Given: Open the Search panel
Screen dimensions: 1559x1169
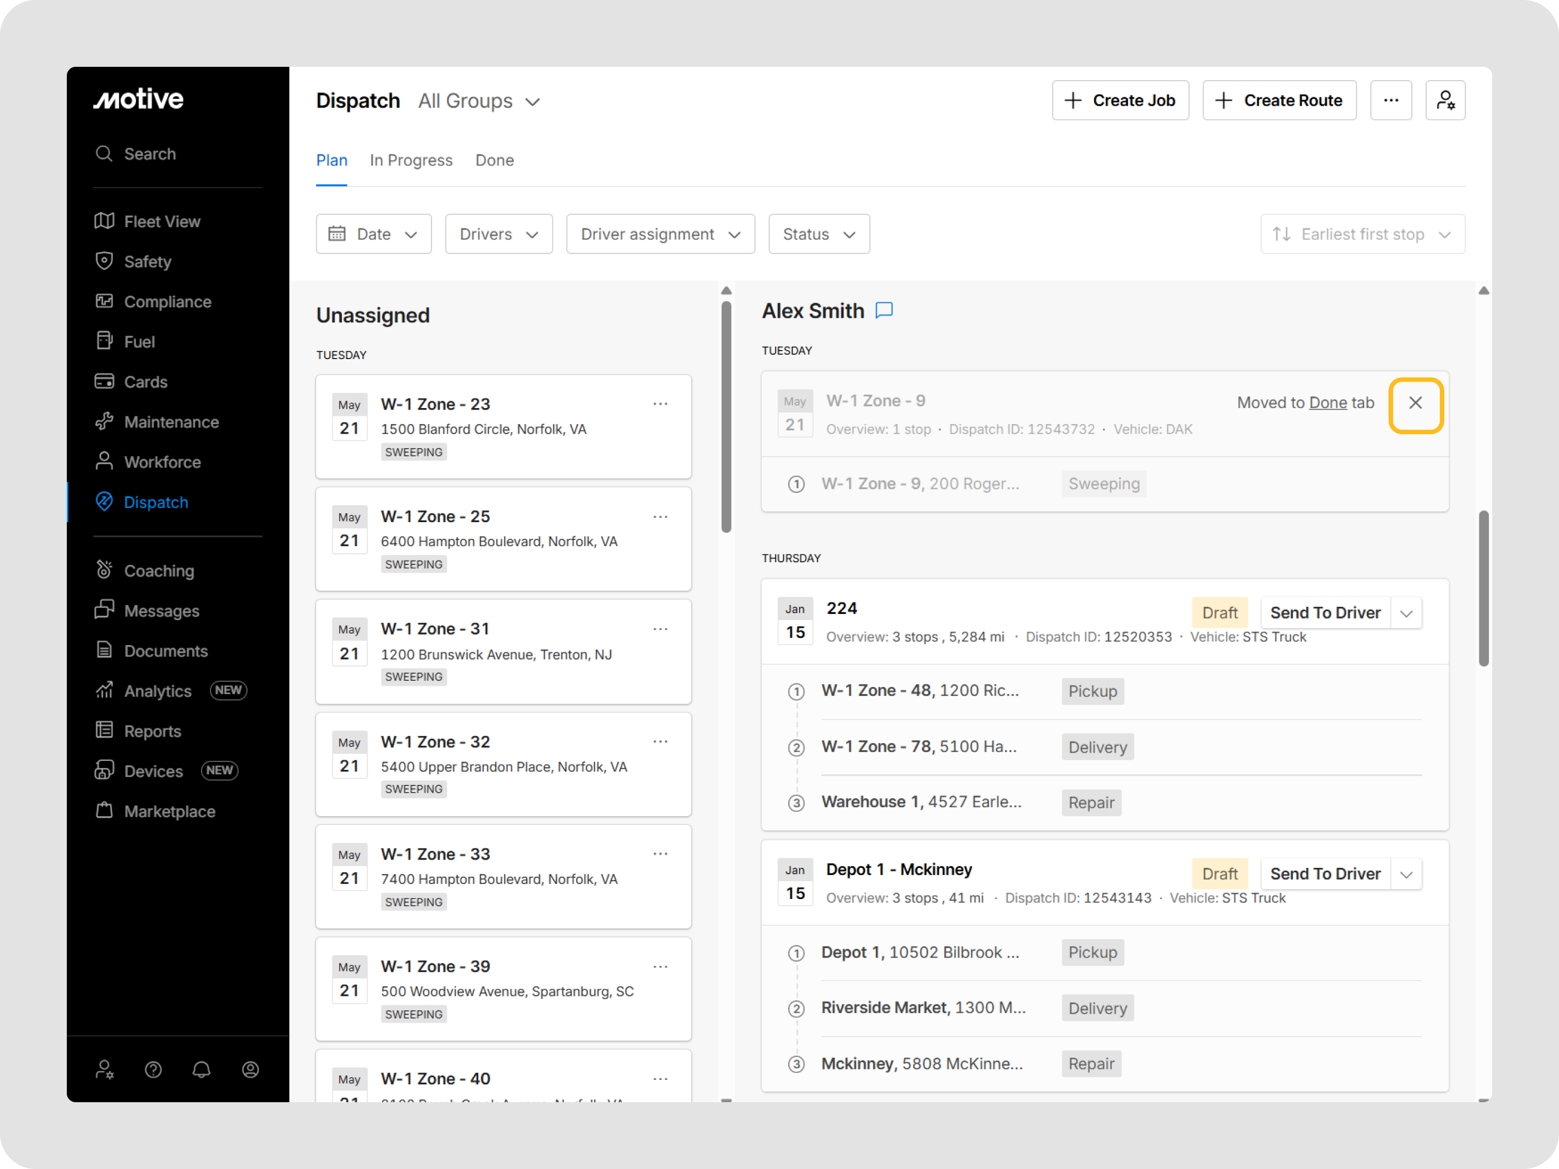Looking at the screenshot, I should coord(149,154).
